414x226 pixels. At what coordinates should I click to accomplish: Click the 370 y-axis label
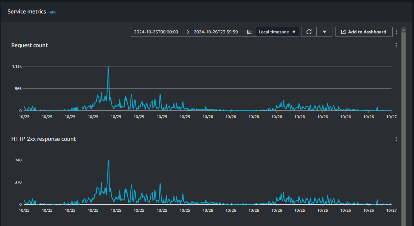[18, 182]
